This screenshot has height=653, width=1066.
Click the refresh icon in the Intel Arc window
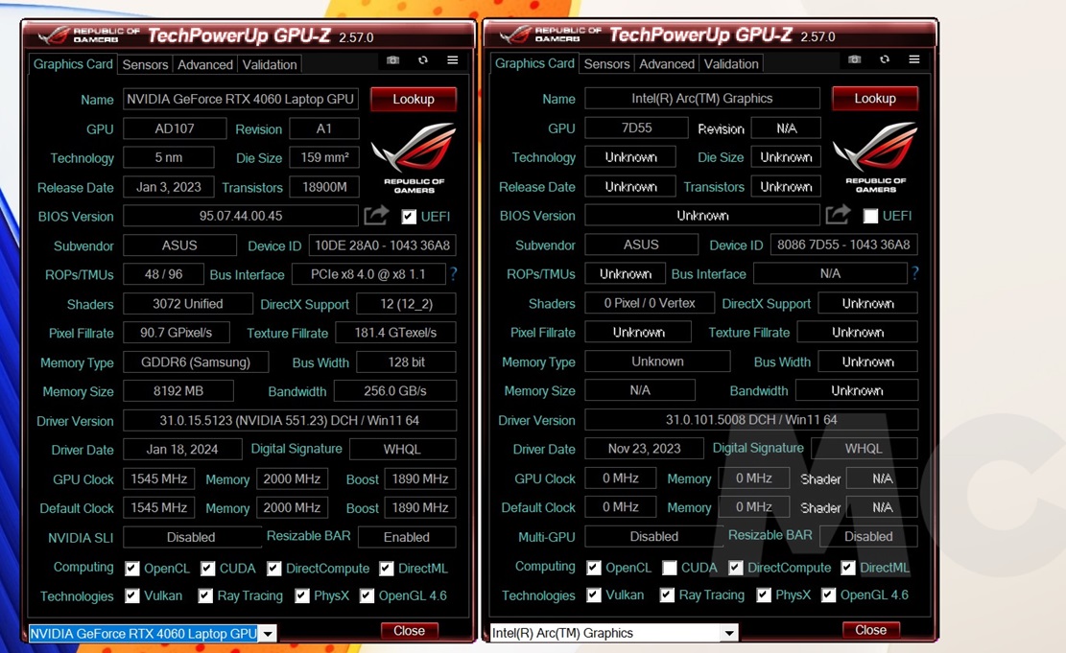[x=884, y=59]
